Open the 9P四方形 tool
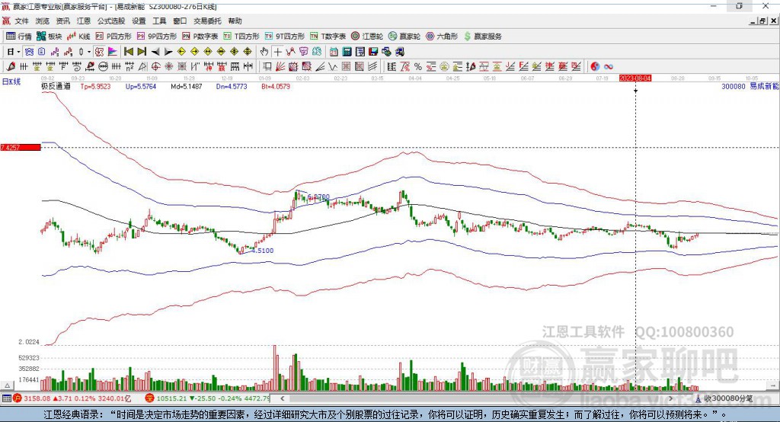 click(157, 37)
